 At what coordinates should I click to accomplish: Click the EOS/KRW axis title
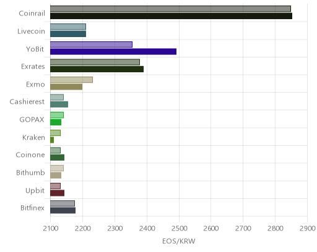tap(179, 241)
